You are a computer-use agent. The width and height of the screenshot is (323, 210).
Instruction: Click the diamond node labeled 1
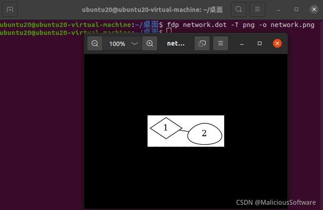[x=166, y=128]
